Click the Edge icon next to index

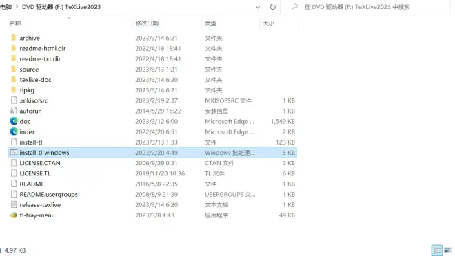click(14, 131)
